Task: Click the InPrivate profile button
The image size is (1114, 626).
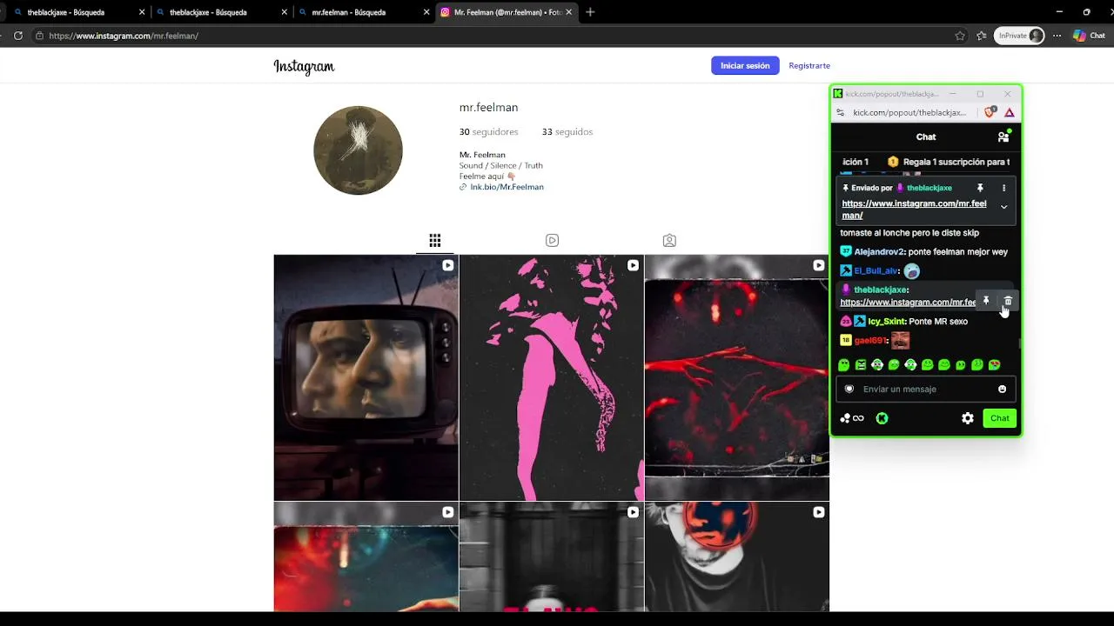Action: point(1019,36)
